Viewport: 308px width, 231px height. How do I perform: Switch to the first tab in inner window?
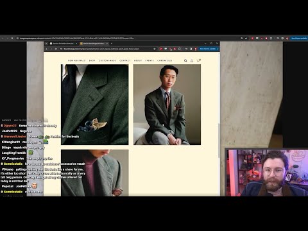click(64, 44)
